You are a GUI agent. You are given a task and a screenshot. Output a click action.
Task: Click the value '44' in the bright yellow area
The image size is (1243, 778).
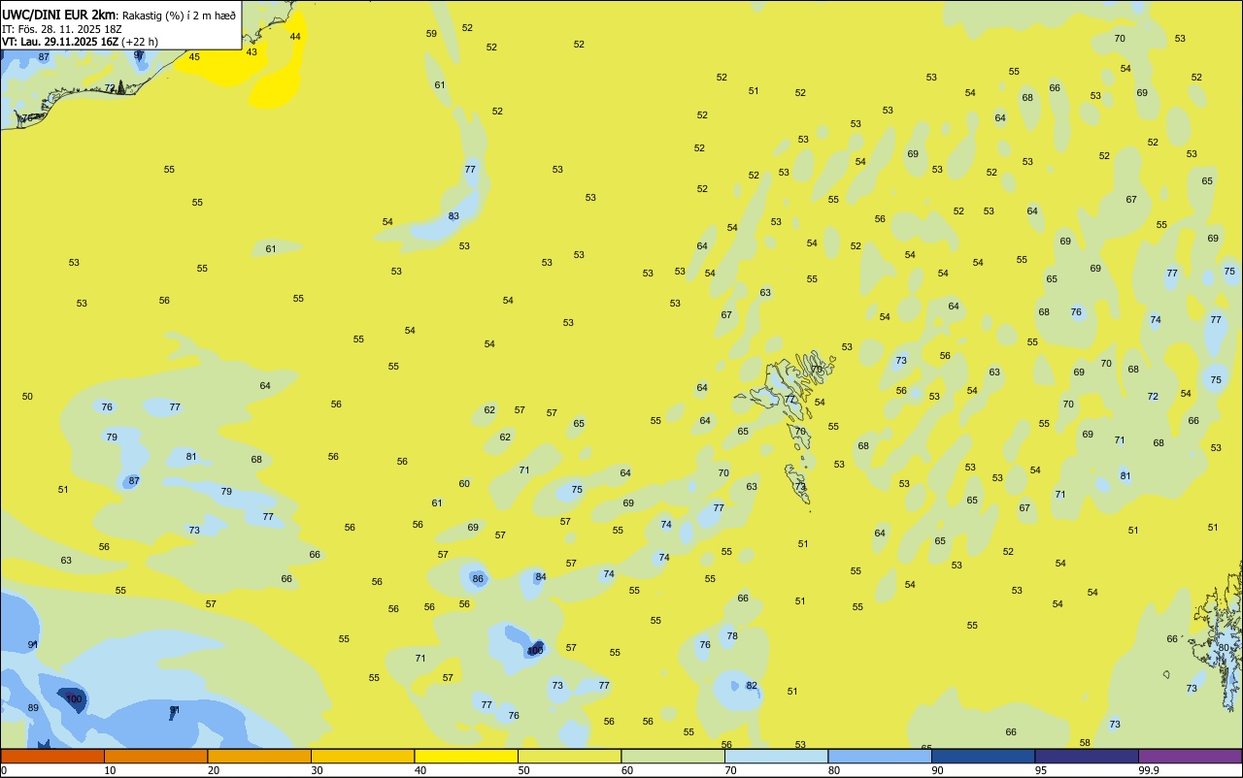(x=295, y=37)
